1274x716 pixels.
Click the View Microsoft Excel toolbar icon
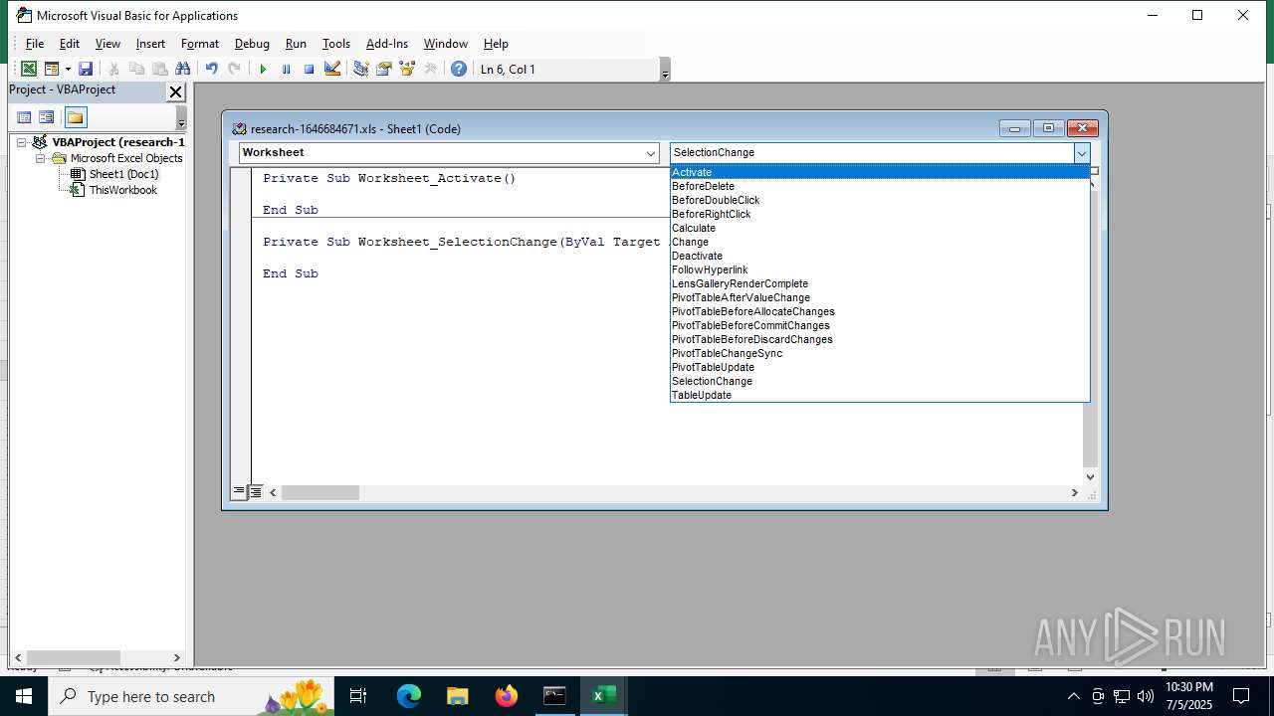(x=29, y=69)
